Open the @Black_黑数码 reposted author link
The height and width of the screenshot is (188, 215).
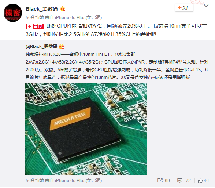click(x=41, y=47)
